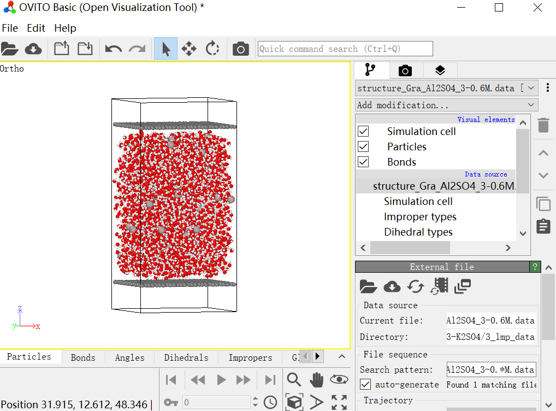Select the Improper types data source item
The image size is (556, 411).
pyautogui.click(x=420, y=216)
